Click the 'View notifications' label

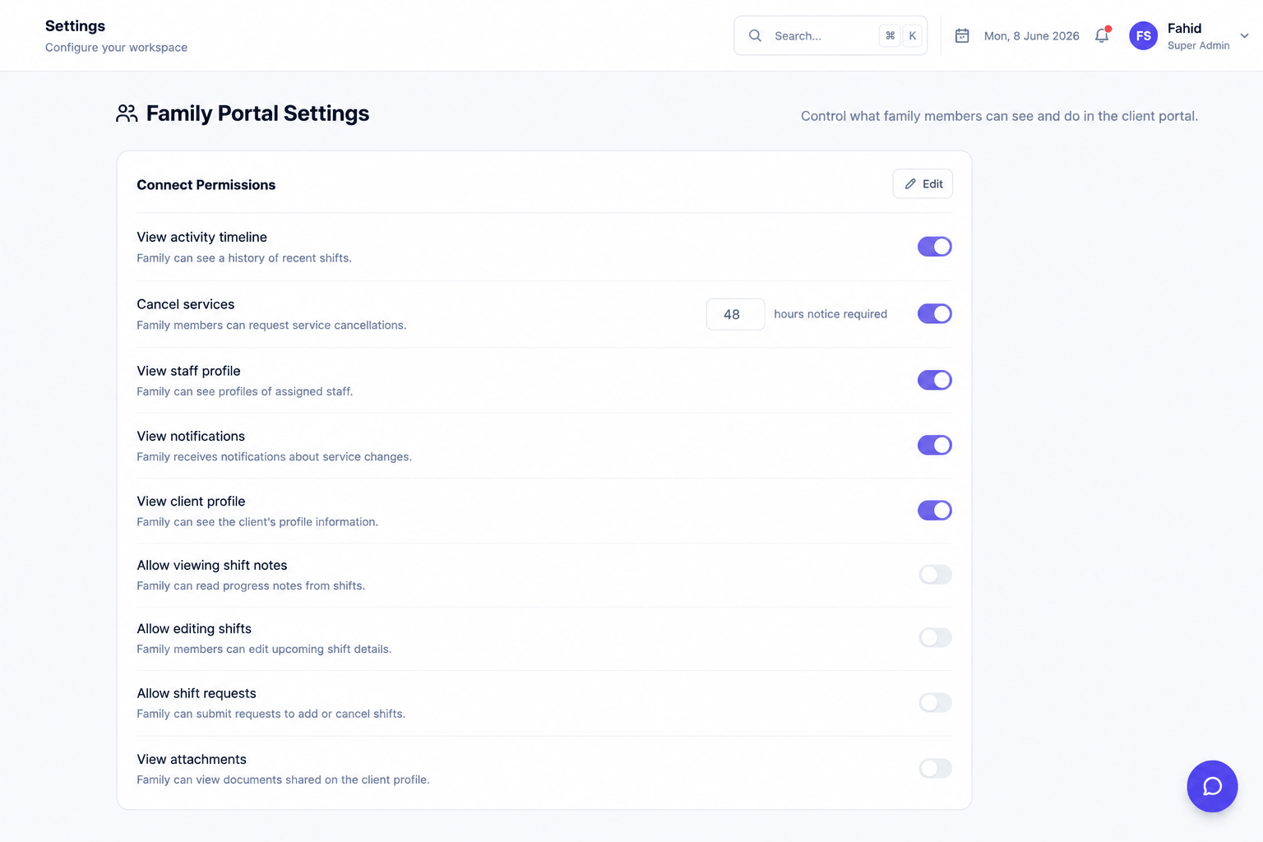(x=191, y=436)
